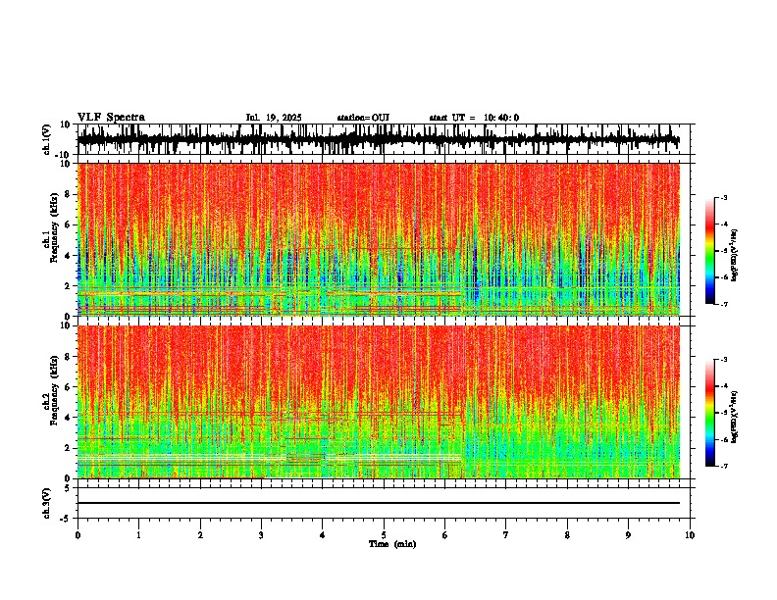Click the '-5' tick on ch.3(V) axis

point(66,518)
